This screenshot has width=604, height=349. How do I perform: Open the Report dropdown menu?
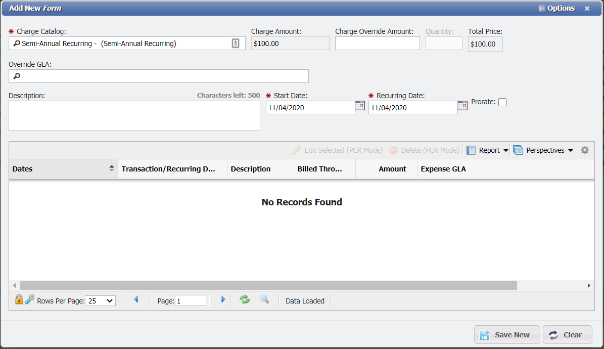click(x=487, y=150)
